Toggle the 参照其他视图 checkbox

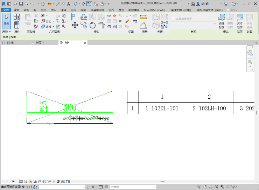(x=174, y=19)
